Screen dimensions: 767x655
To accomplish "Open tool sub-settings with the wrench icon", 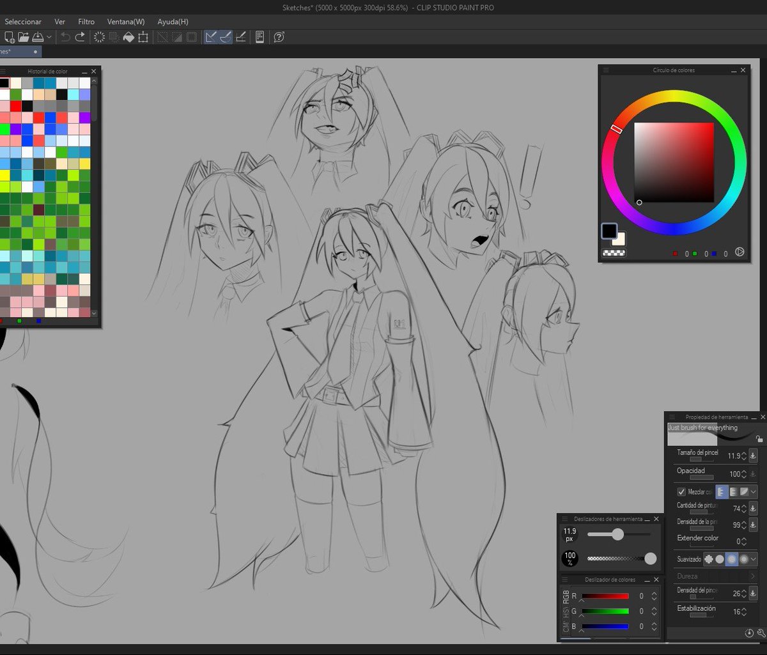I will [x=761, y=633].
